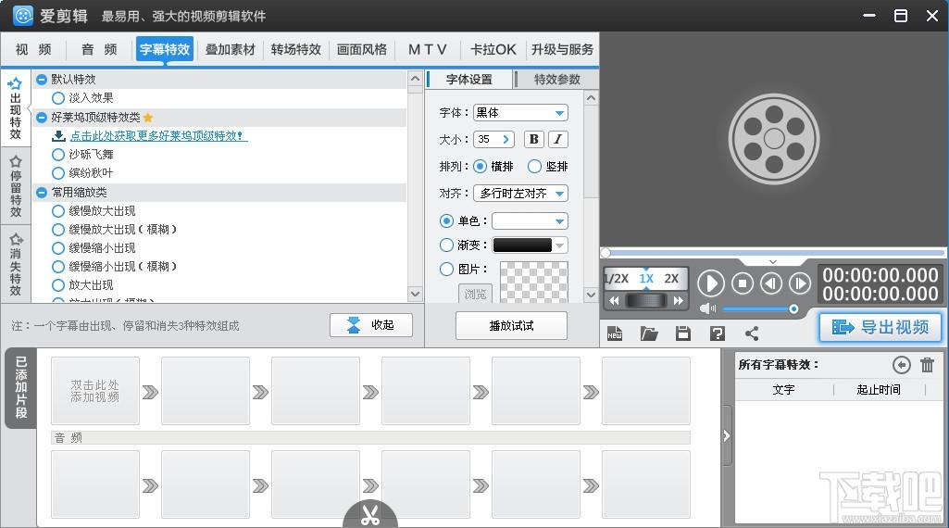Open the 对齐 alignment dropdown
949x528 pixels.
click(520, 194)
